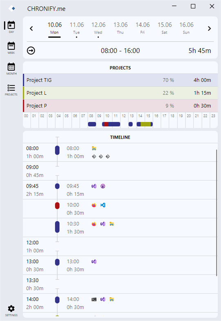Select Thursday 13.06 in the date strip

coord(121,28)
